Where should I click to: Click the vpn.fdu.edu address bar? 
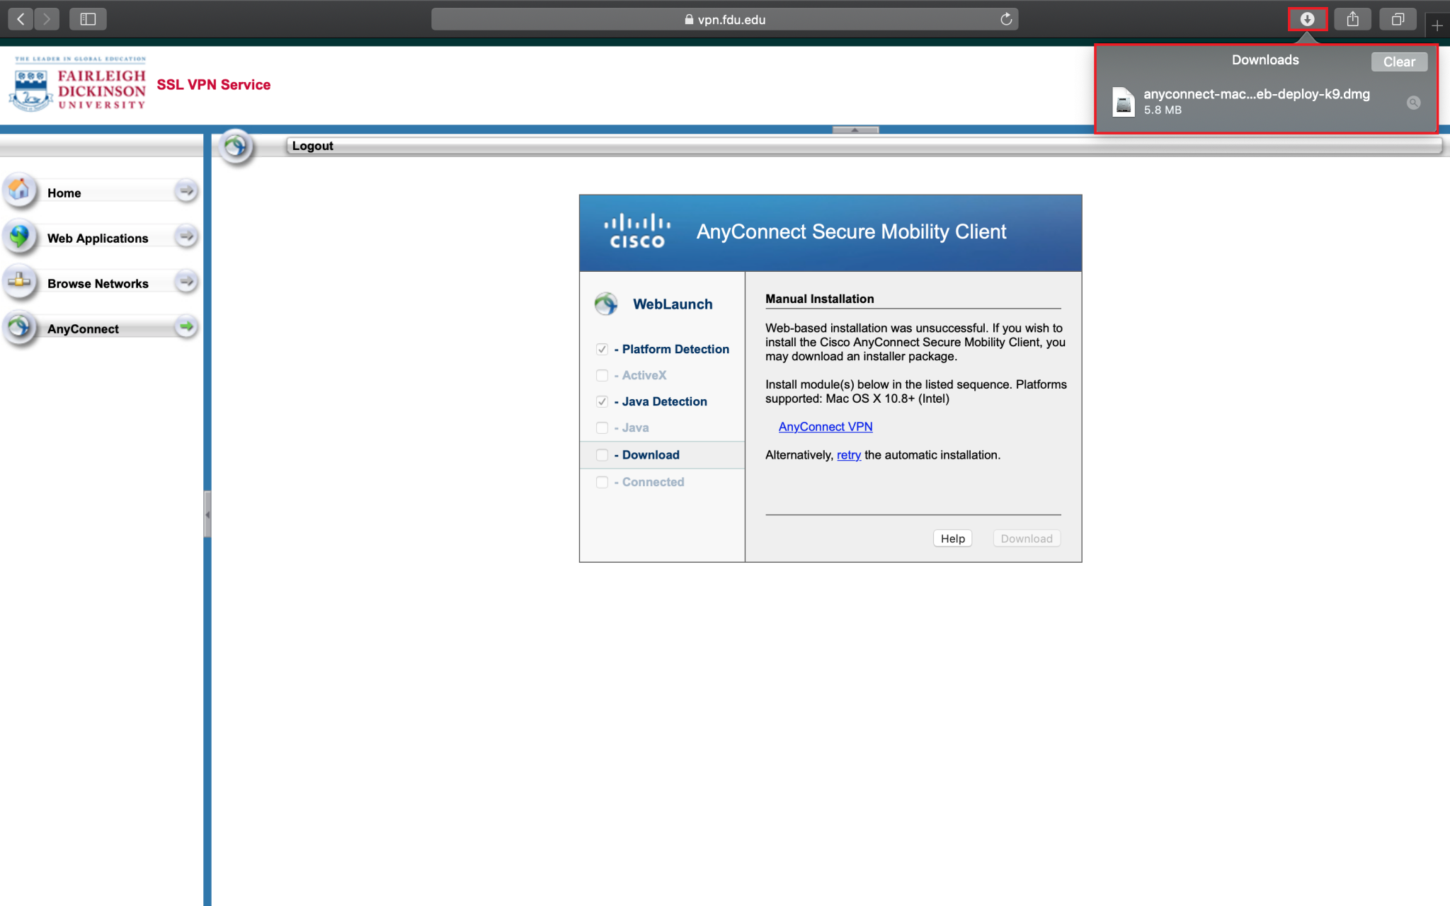click(x=724, y=19)
